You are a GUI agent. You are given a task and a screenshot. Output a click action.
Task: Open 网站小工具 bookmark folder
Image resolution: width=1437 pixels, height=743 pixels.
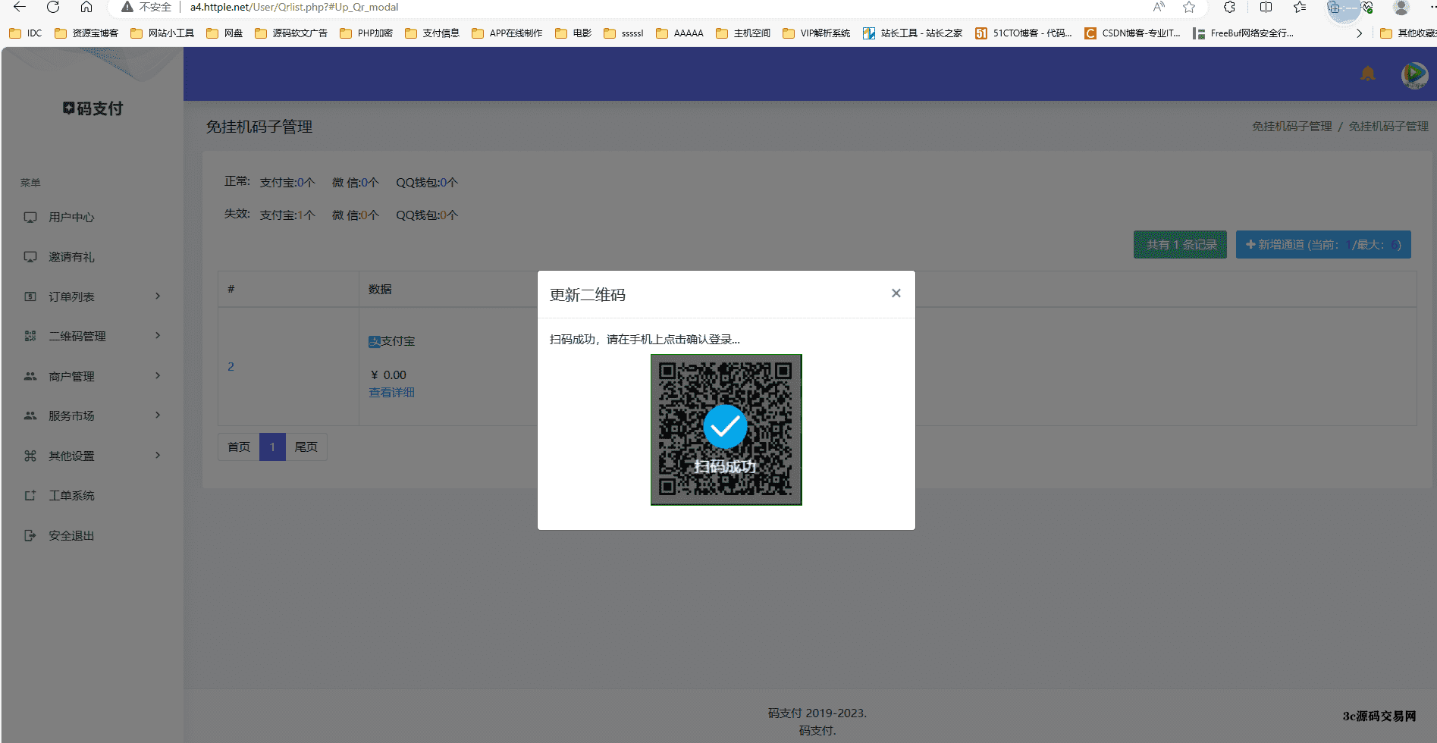coord(162,33)
